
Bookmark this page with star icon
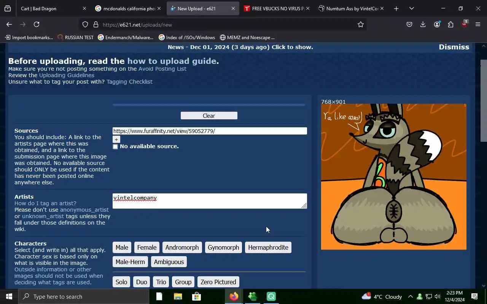click(361, 24)
